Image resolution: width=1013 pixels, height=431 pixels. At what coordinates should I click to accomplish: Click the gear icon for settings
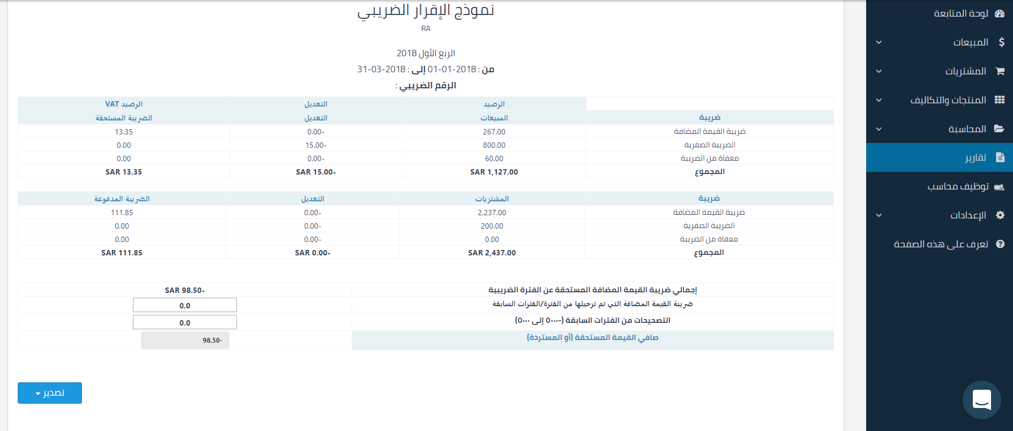pos(1000,215)
